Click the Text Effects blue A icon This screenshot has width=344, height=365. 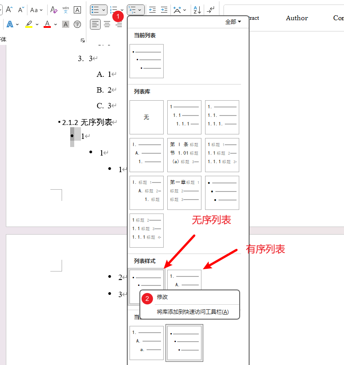coord(10,24)
